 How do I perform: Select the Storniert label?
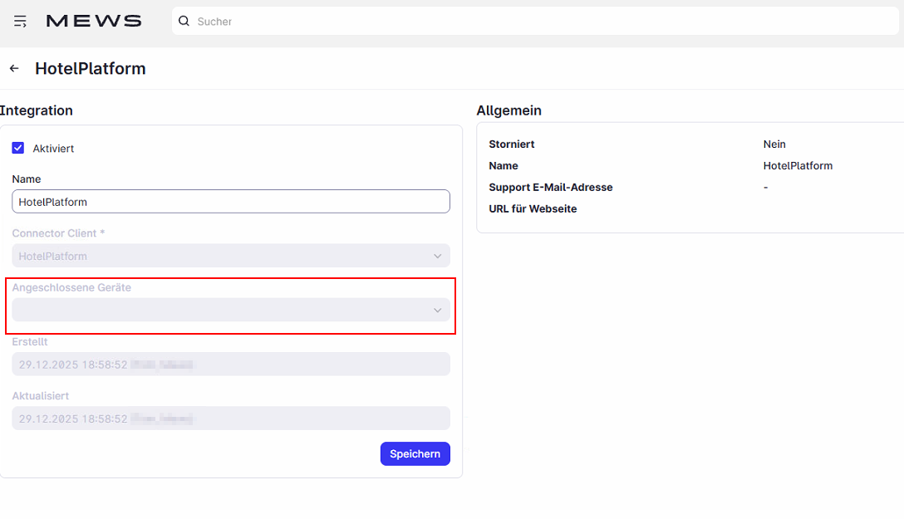(x=511, y=144)
